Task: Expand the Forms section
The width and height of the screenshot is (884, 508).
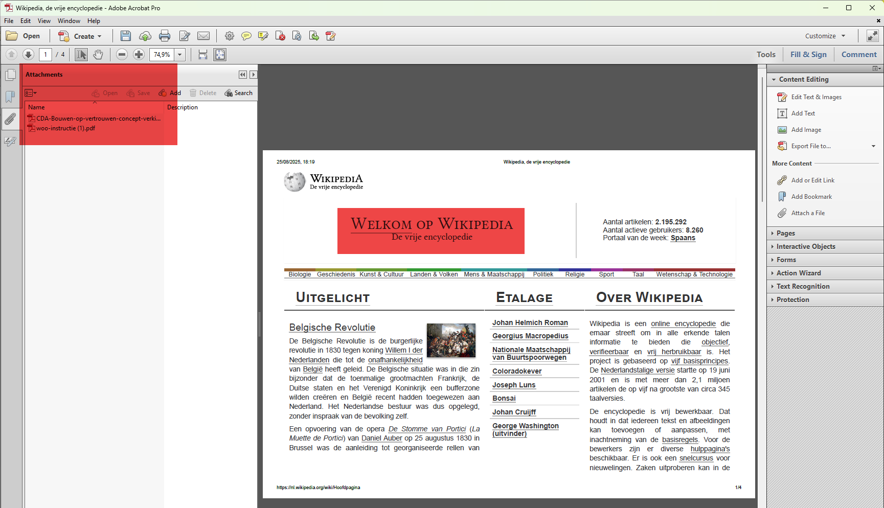Action: [x=825, y=260]
